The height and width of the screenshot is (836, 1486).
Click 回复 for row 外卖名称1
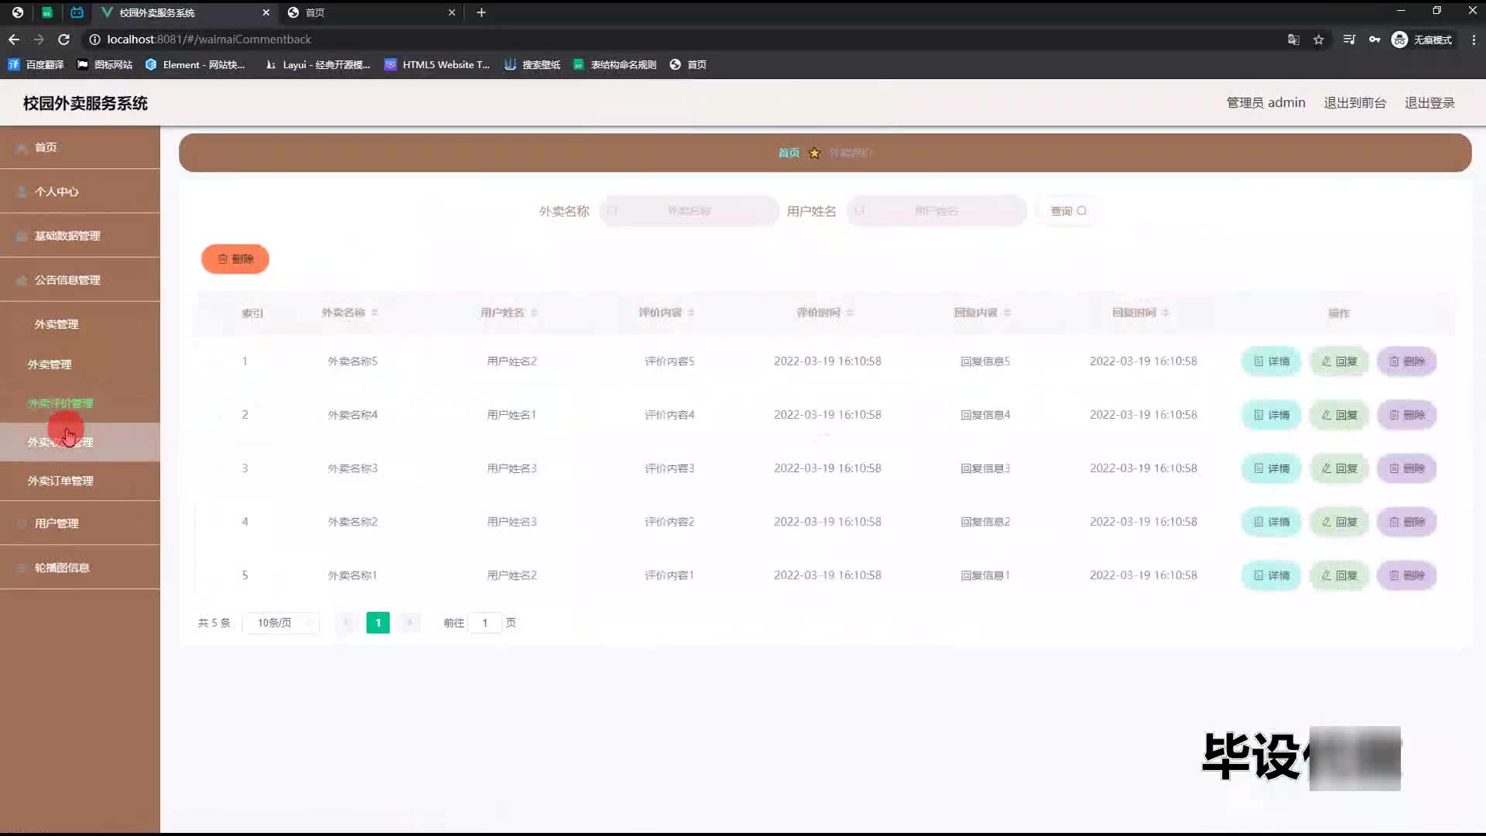[x=1340, y=575]
